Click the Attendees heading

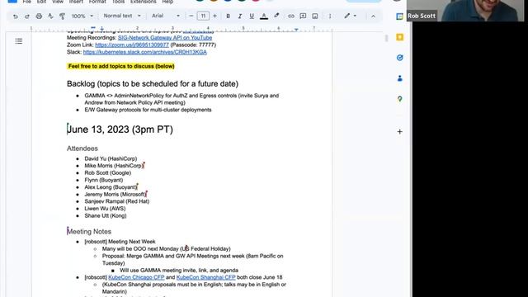(x=82, y=148)
